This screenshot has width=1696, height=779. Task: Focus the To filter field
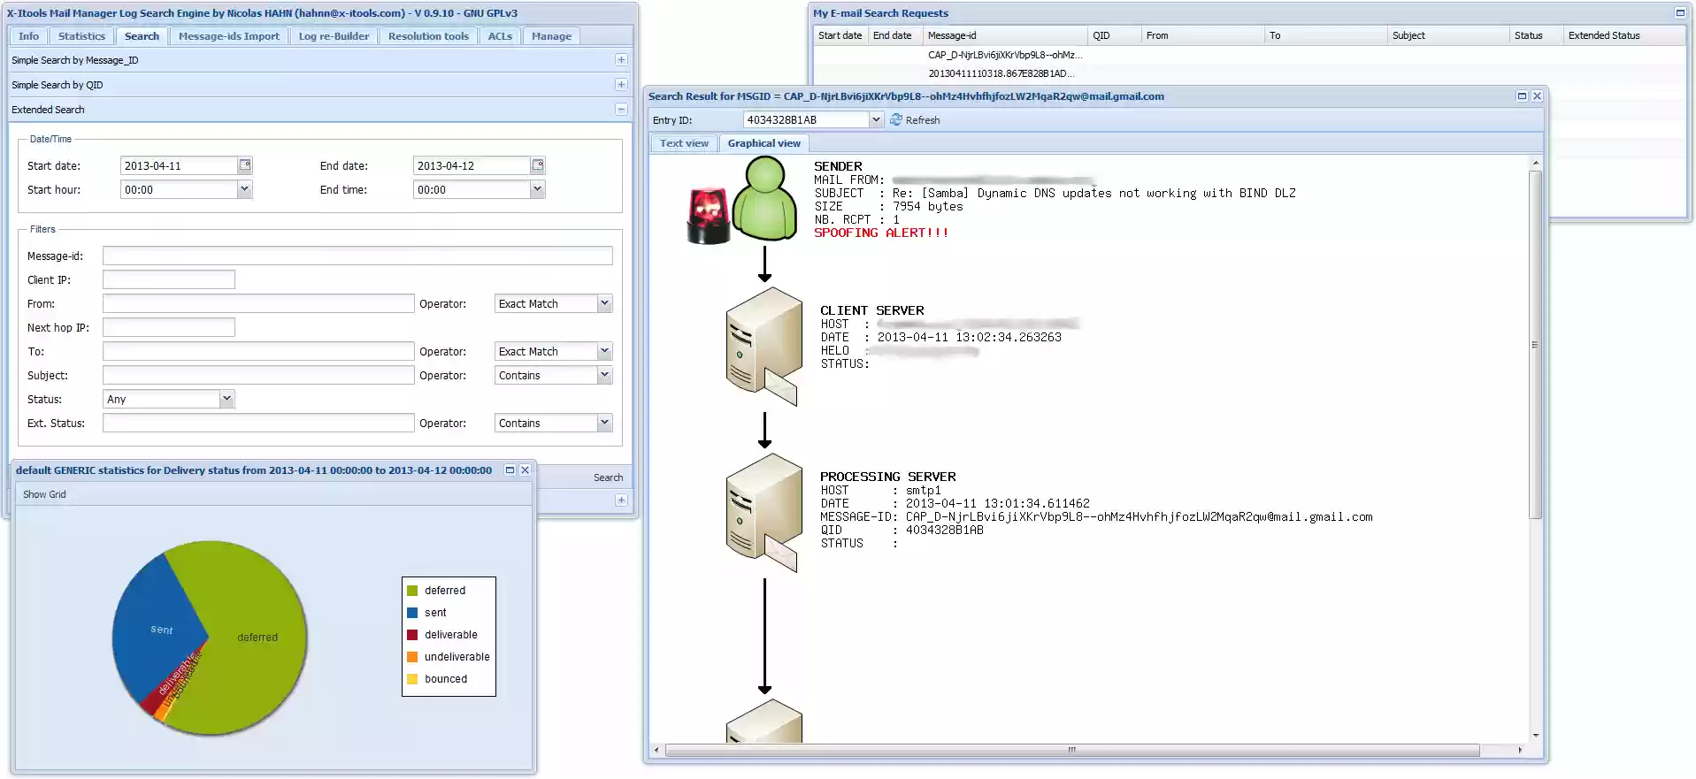[258, 351]
